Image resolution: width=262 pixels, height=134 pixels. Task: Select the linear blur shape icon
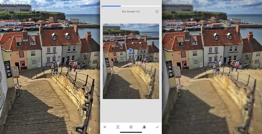point(118,127)
